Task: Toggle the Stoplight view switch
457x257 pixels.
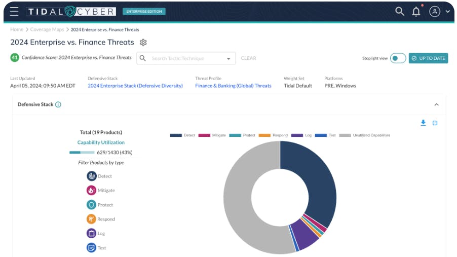Action: point(398,58)
